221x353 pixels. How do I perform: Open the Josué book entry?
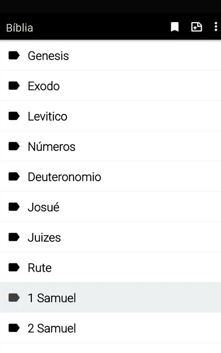[x=110, y=207]
